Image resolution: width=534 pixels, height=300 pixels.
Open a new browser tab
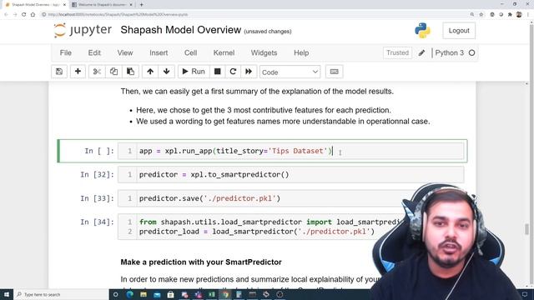pyautogui.click(x=141, y=4)
